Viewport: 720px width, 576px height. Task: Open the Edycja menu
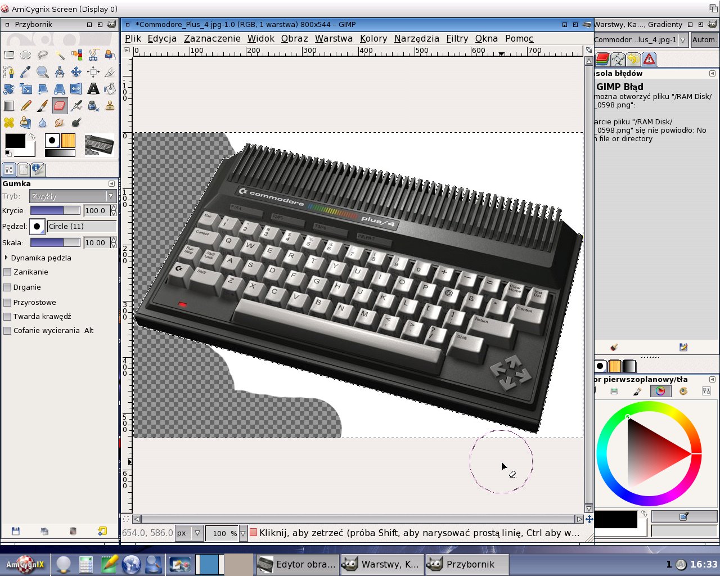pyautogui.click(x=162, y=38)
